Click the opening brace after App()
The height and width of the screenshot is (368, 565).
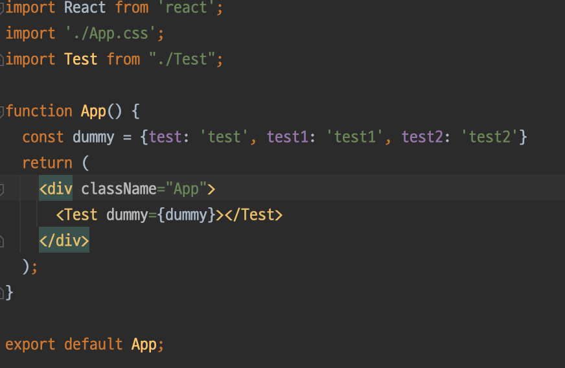(x=135, y=111)
